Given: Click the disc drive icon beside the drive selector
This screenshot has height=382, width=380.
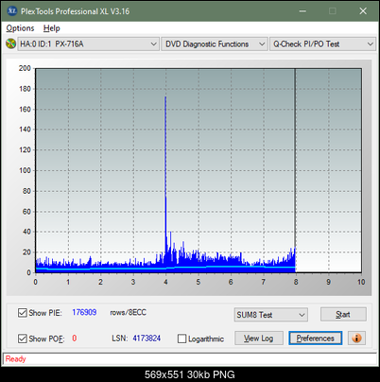Looking at the screenshot, I should (10, 43).
